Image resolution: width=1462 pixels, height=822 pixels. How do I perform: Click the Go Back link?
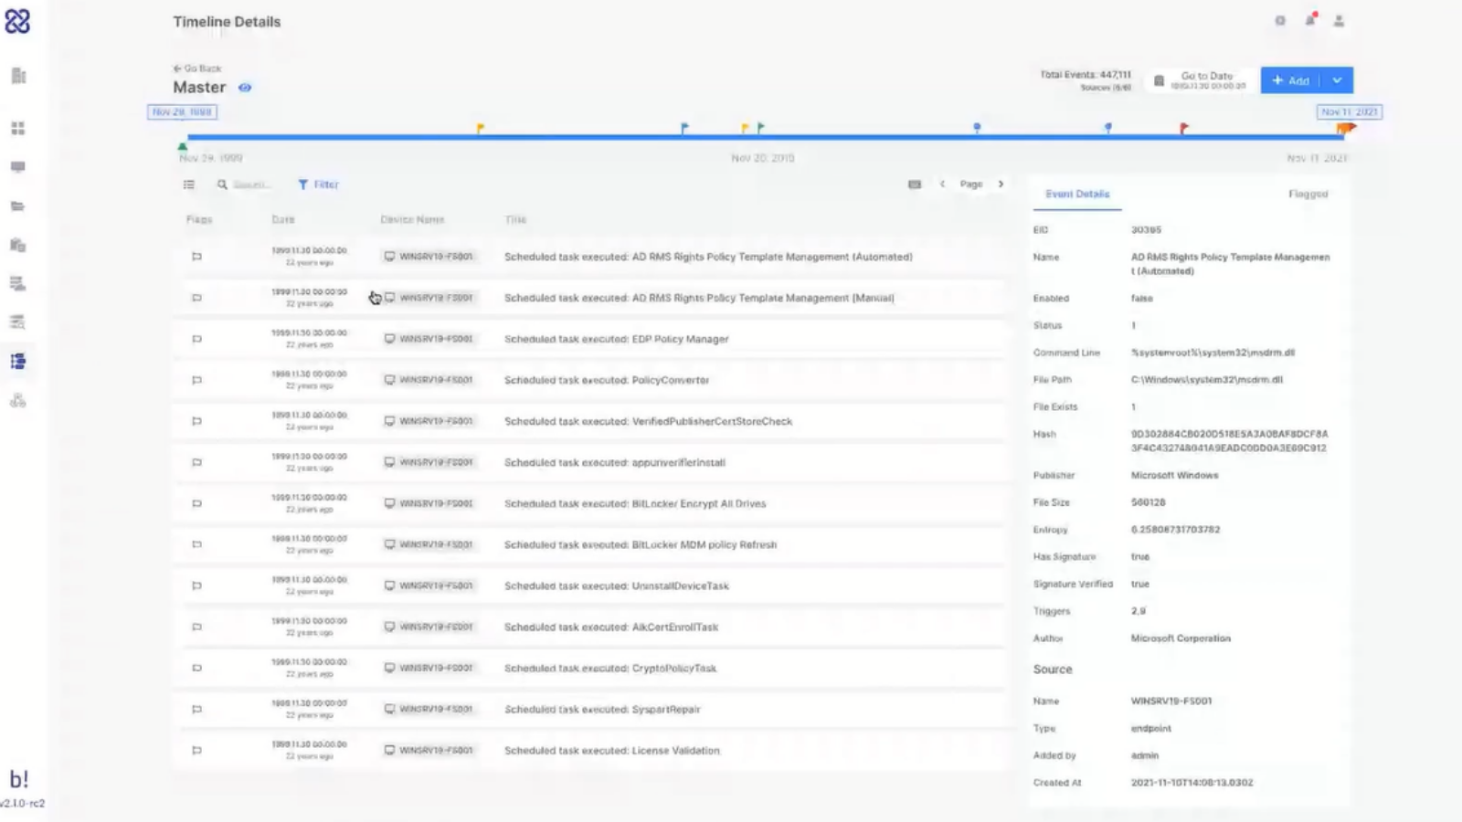[197, 68]
